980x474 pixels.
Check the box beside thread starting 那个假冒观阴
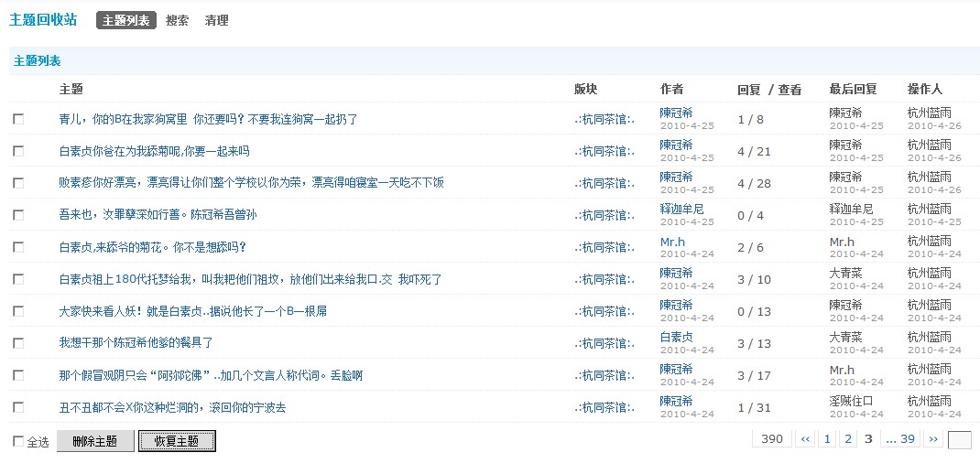click(x=18, y=375)
